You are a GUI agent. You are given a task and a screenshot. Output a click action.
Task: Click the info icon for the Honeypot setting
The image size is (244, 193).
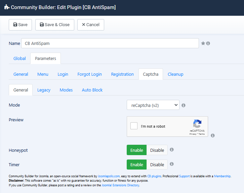[x=172, y=149]
